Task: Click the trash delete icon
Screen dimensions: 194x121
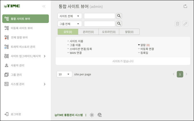Action: click(x=177, y=24)
